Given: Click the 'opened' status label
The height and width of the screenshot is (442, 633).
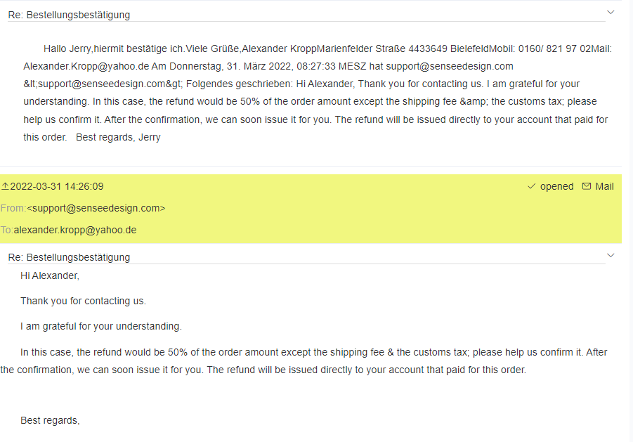Looking at the screenshot, I should tap(556, 187).
